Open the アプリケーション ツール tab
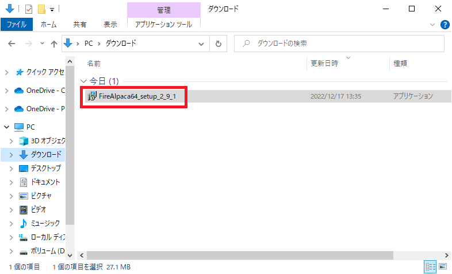Image resolution: width=452 pixels, height=274 pixels. tap(163, 25)
